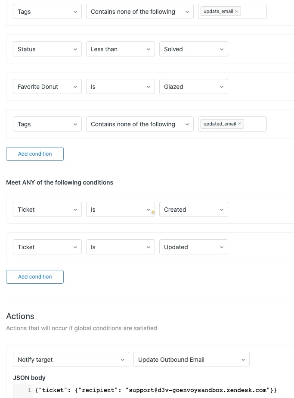
Task: Open operator dropdown beside the update_email tag
Action: pos(139,12)
